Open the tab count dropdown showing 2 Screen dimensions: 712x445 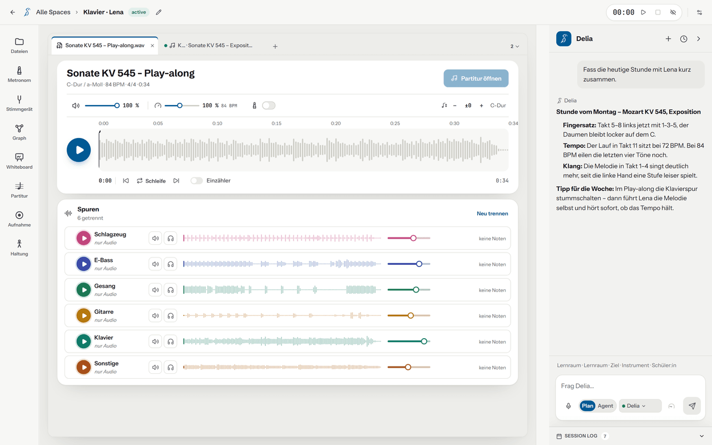[515, 46]
